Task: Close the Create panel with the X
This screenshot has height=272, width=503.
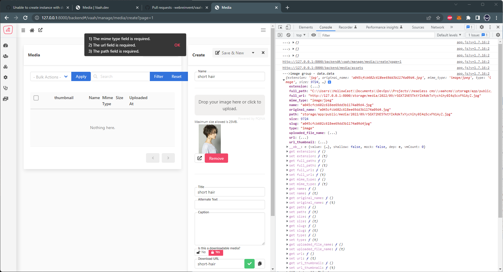Action: [x=263, y=53]
